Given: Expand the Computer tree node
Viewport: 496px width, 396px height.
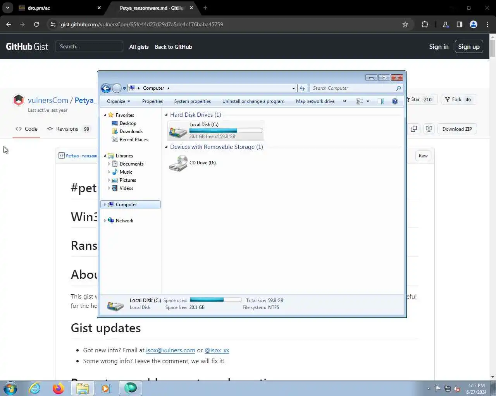Looking at the screenshot, I should pos(105,205).
